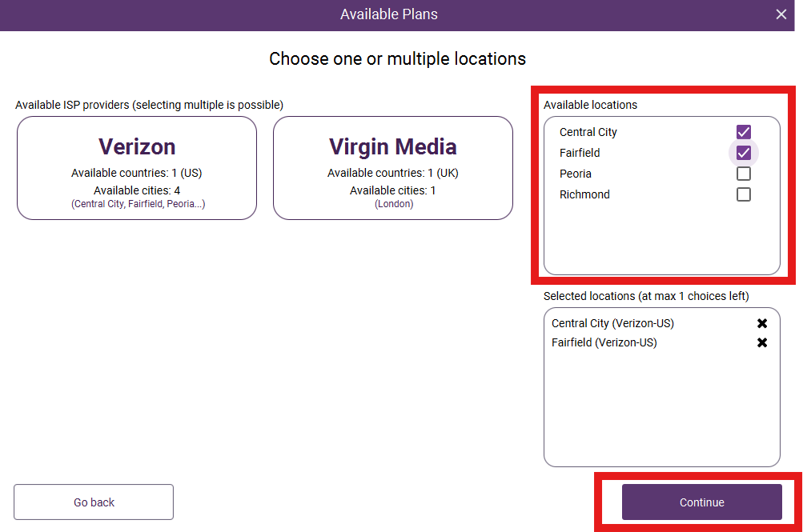
Task: Click the Central City (Verizon-US) selected entry
Action: (x=612, y=323)
